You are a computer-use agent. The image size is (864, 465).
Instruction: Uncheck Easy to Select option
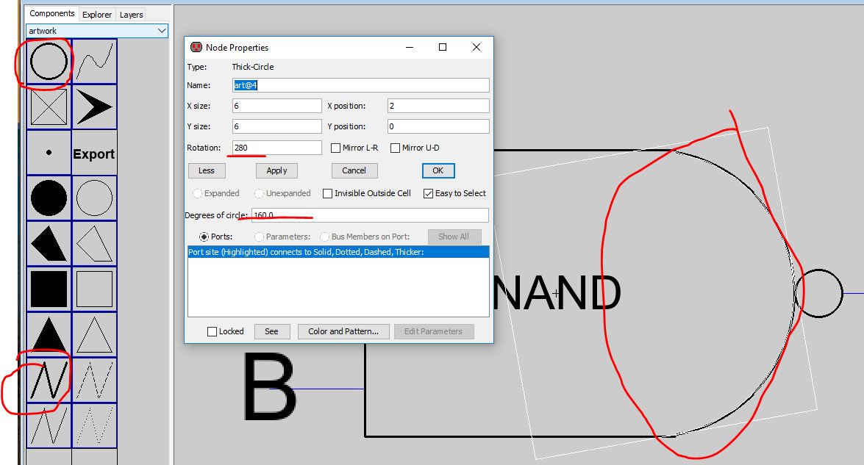[428, 193]
